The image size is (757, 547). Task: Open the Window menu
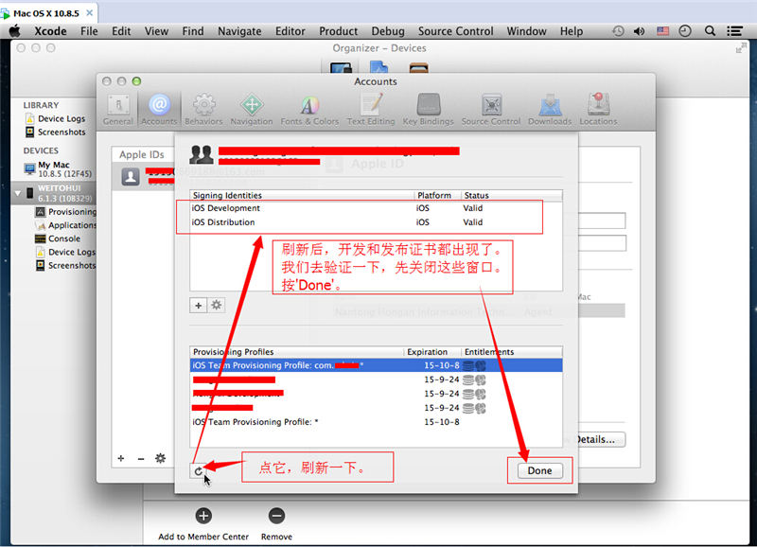[x=526, y=31]
